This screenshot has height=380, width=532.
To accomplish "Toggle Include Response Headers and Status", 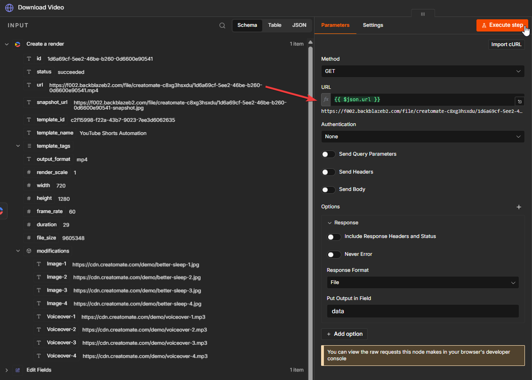I will 334,237.
